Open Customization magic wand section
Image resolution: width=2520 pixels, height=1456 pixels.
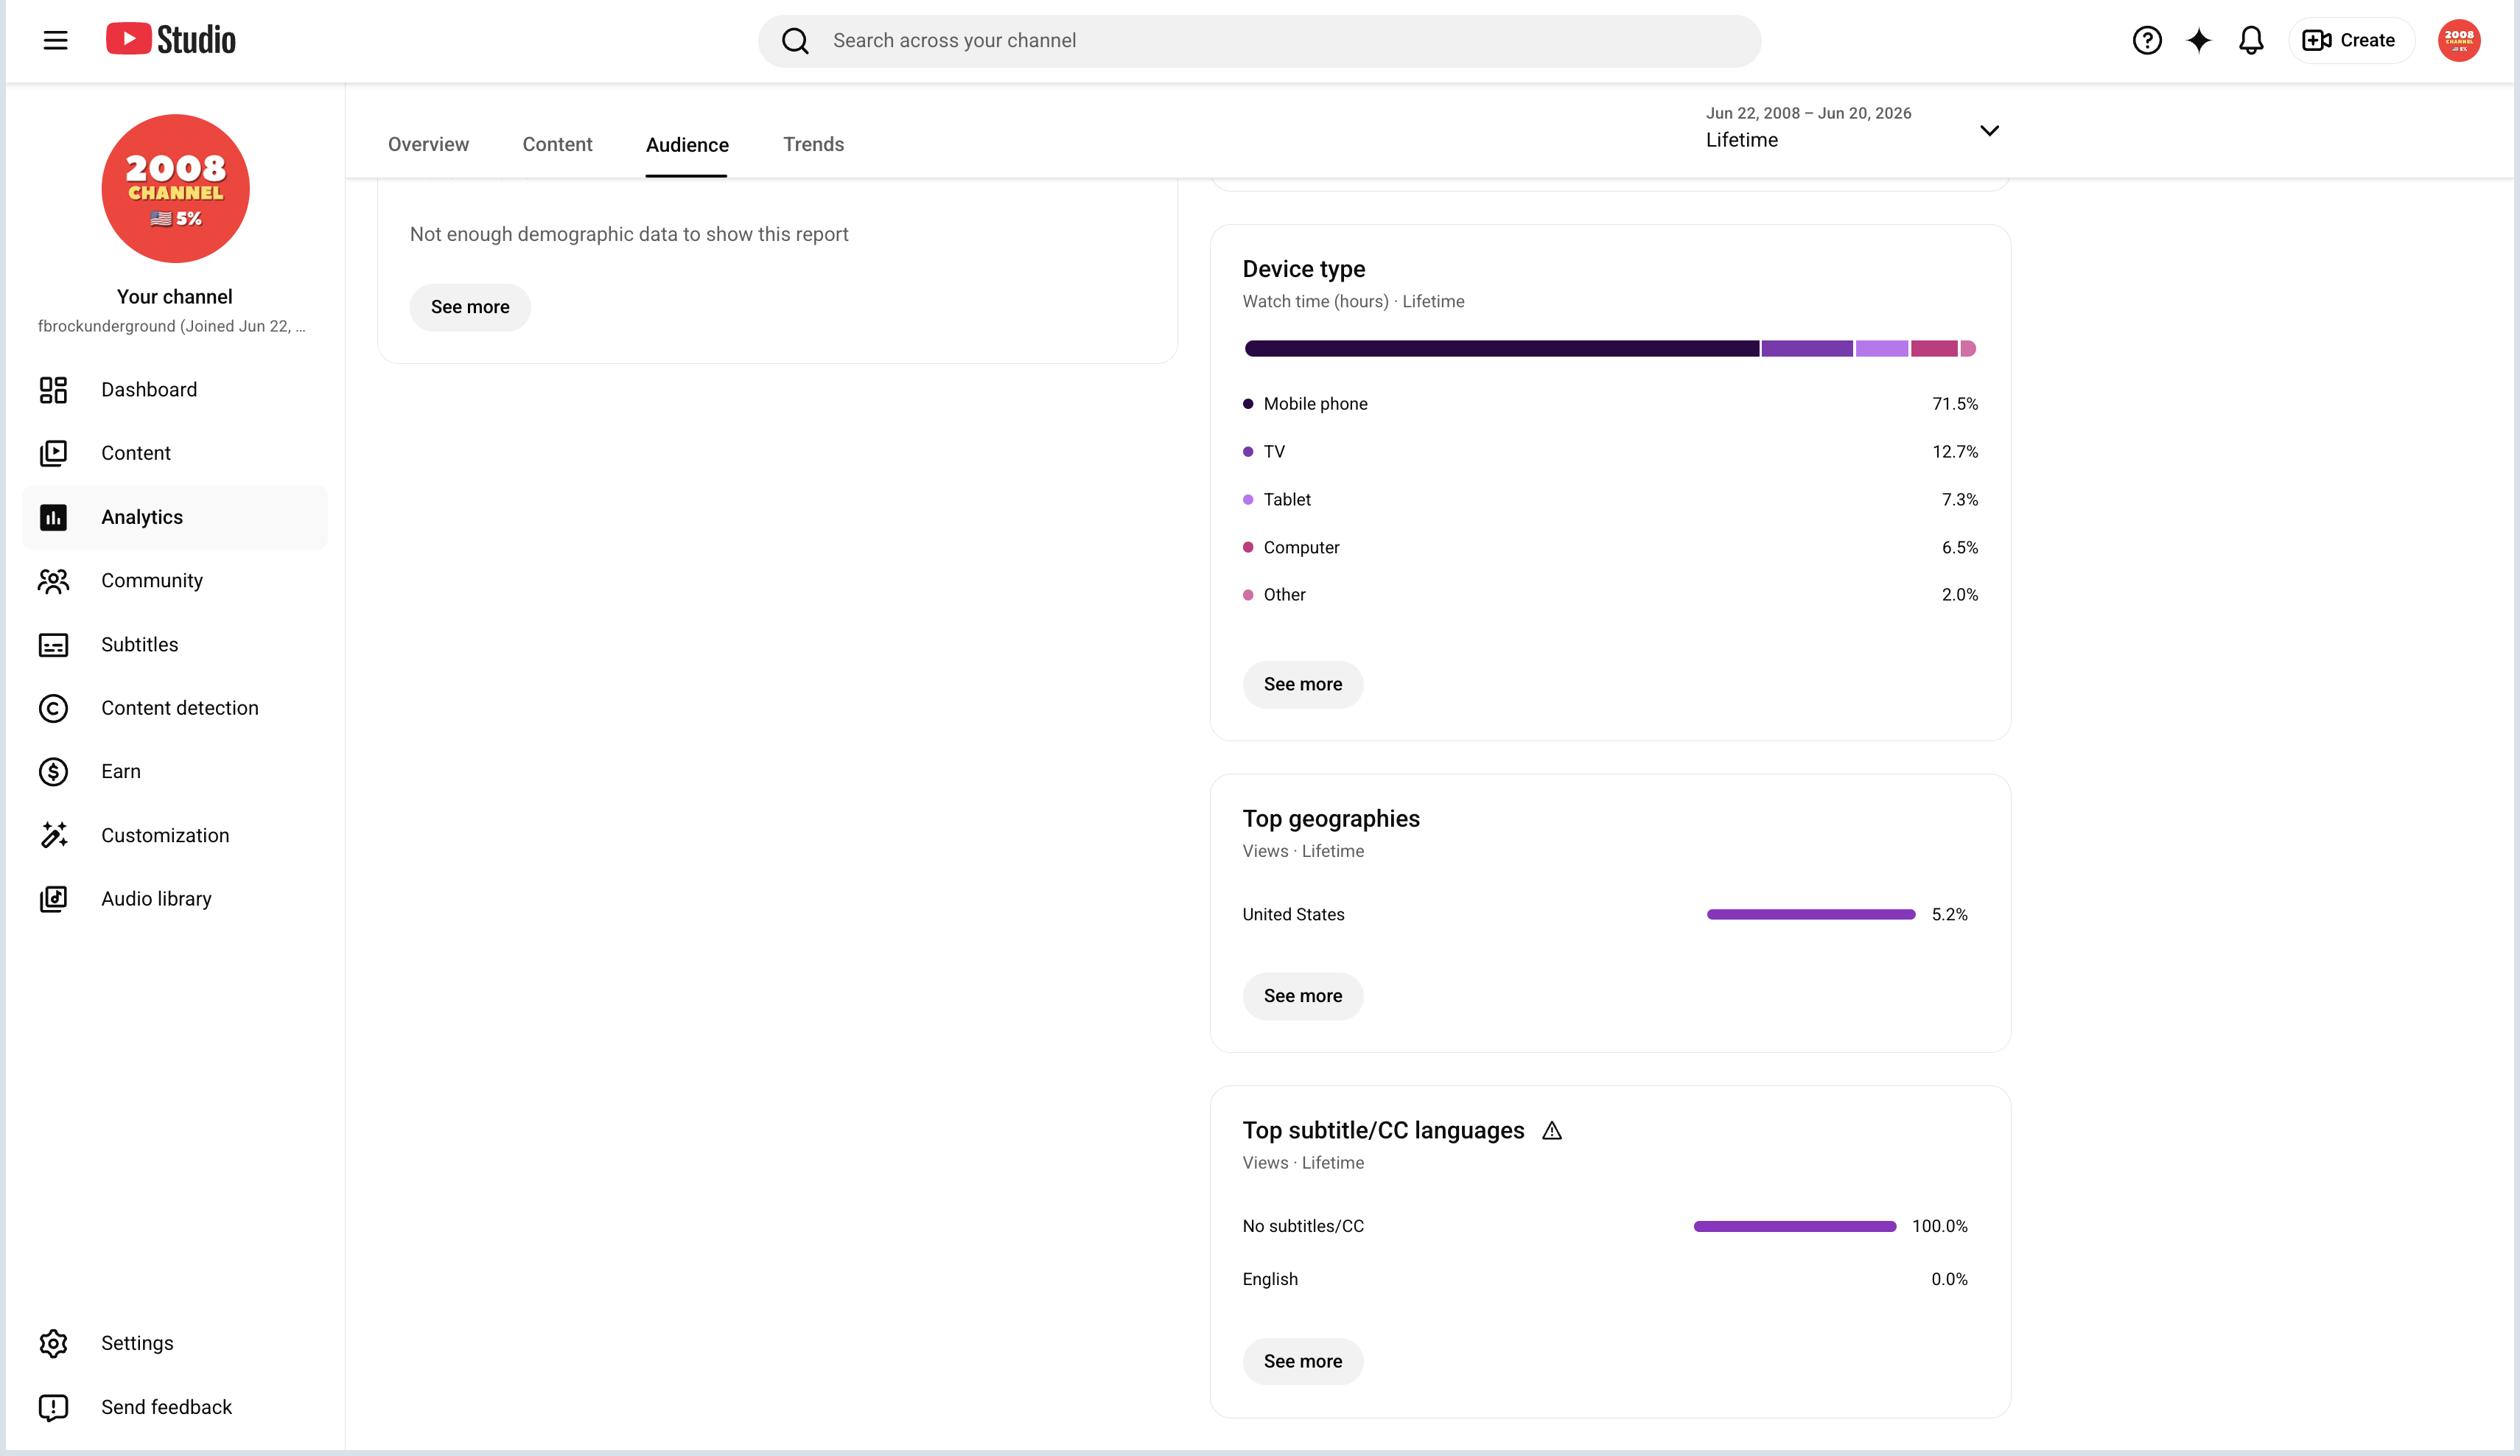(53, 835)
